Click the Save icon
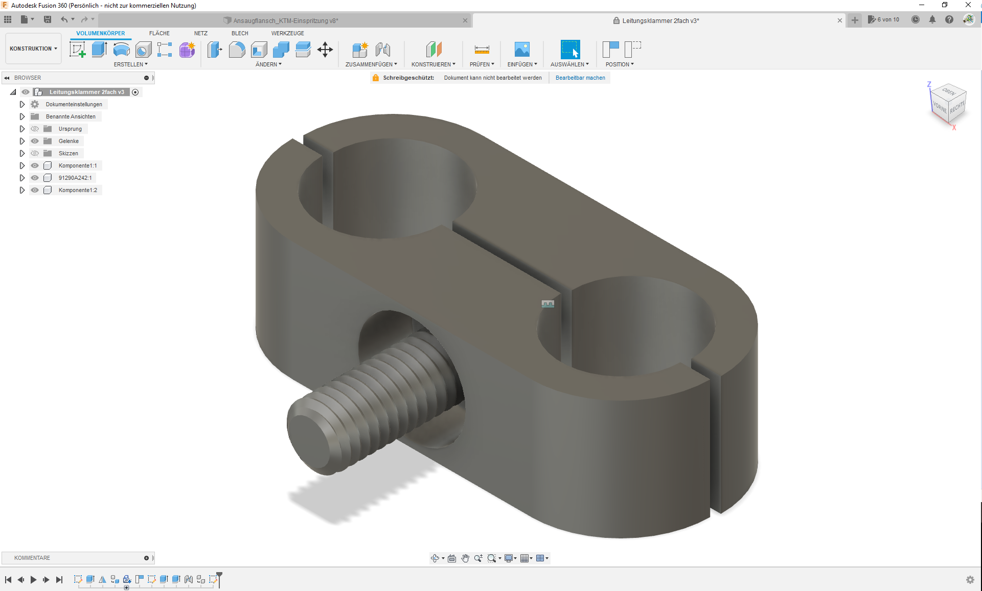Viewport: 982px width, 591px height. click(x=48, y=19)
